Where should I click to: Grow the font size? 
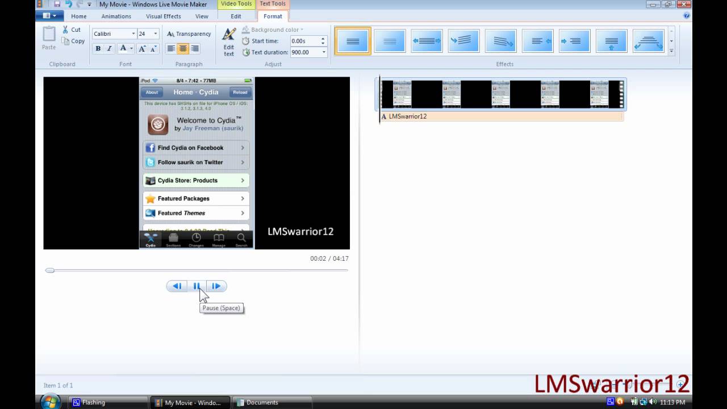[143, 49]
